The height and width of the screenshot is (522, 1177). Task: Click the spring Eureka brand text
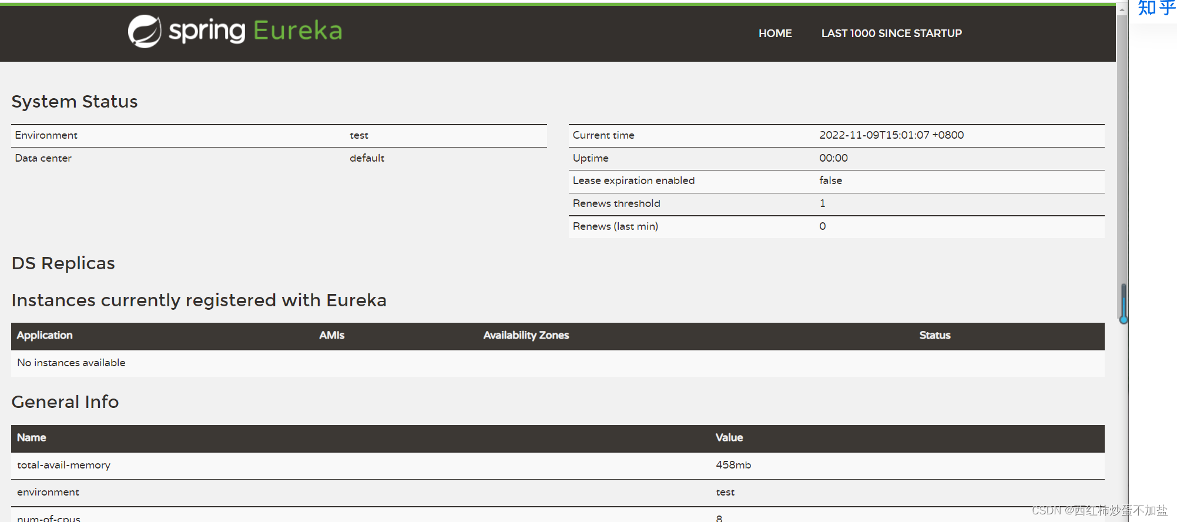click(255, 31)
